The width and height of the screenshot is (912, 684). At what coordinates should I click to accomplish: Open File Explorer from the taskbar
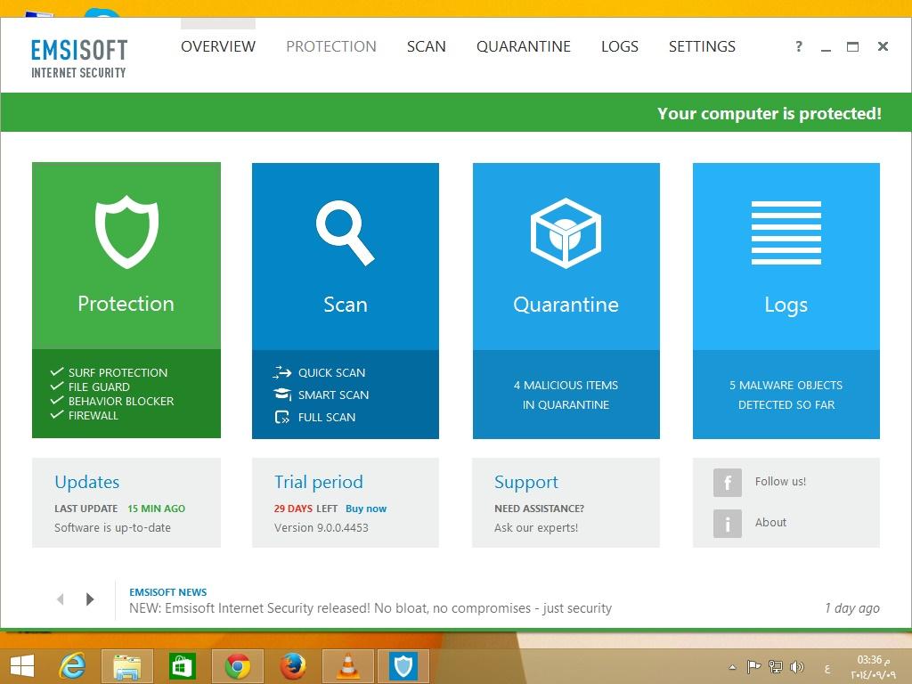click(x=126, y=666)
